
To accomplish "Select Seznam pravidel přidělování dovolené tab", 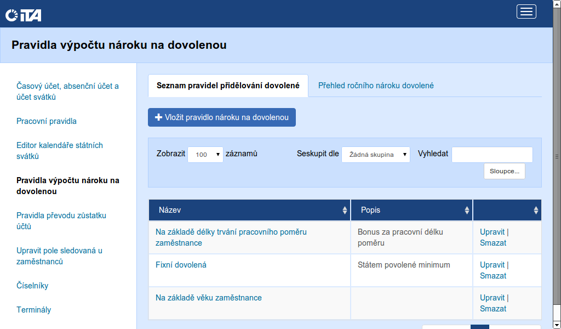I will point(228,86).
